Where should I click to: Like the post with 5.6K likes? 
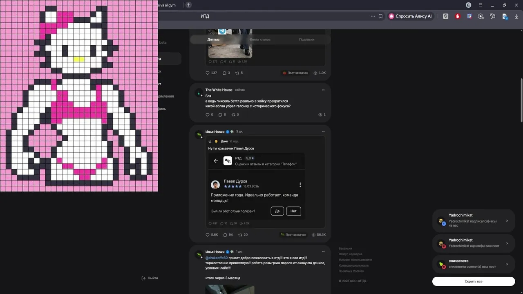coord(212,235)
